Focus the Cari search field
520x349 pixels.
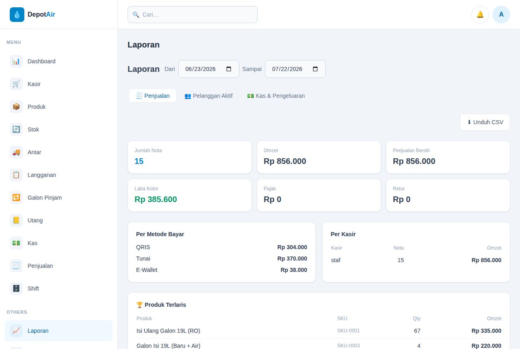[x=193, y=15]
